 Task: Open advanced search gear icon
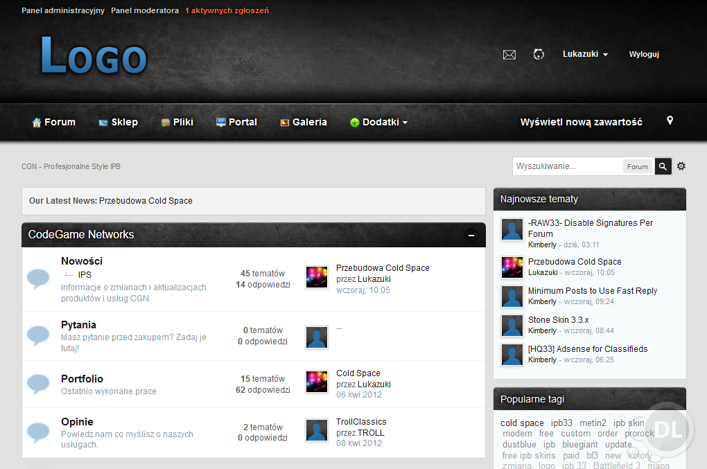coord(681,166)
